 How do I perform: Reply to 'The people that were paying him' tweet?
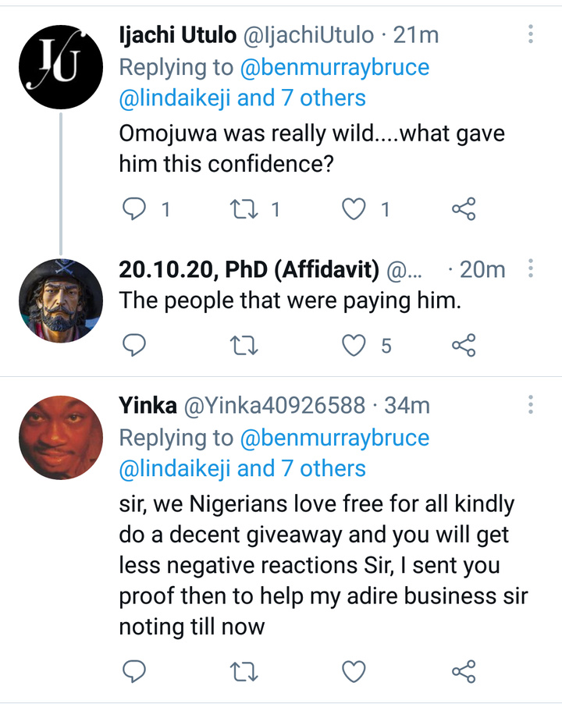pos(134,346)
